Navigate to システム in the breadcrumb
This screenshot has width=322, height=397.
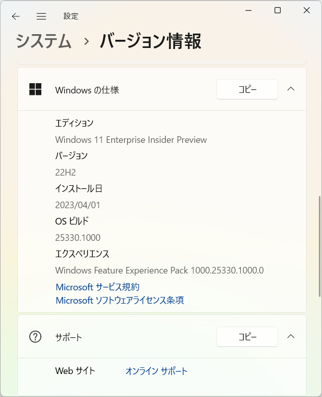pos(43,41)
